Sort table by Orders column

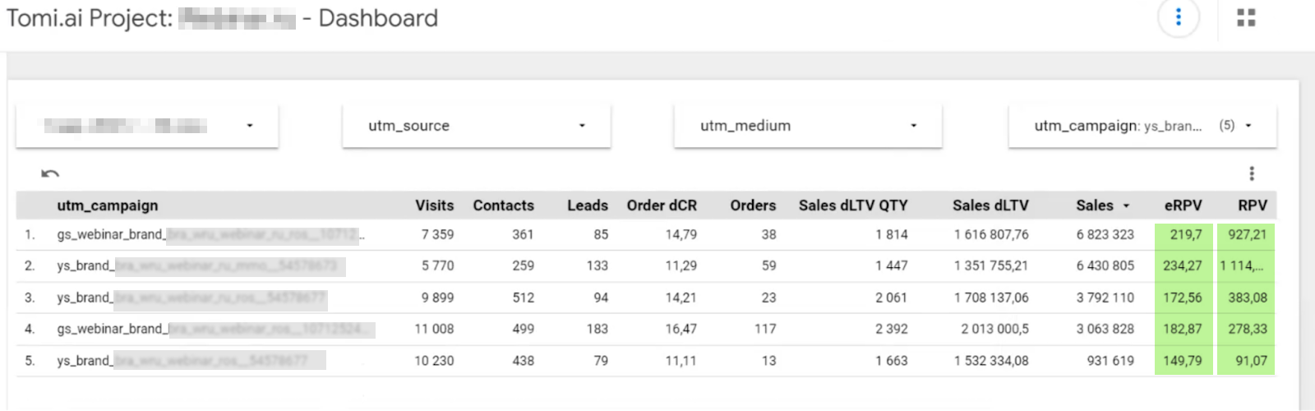[x=752, y=205]
